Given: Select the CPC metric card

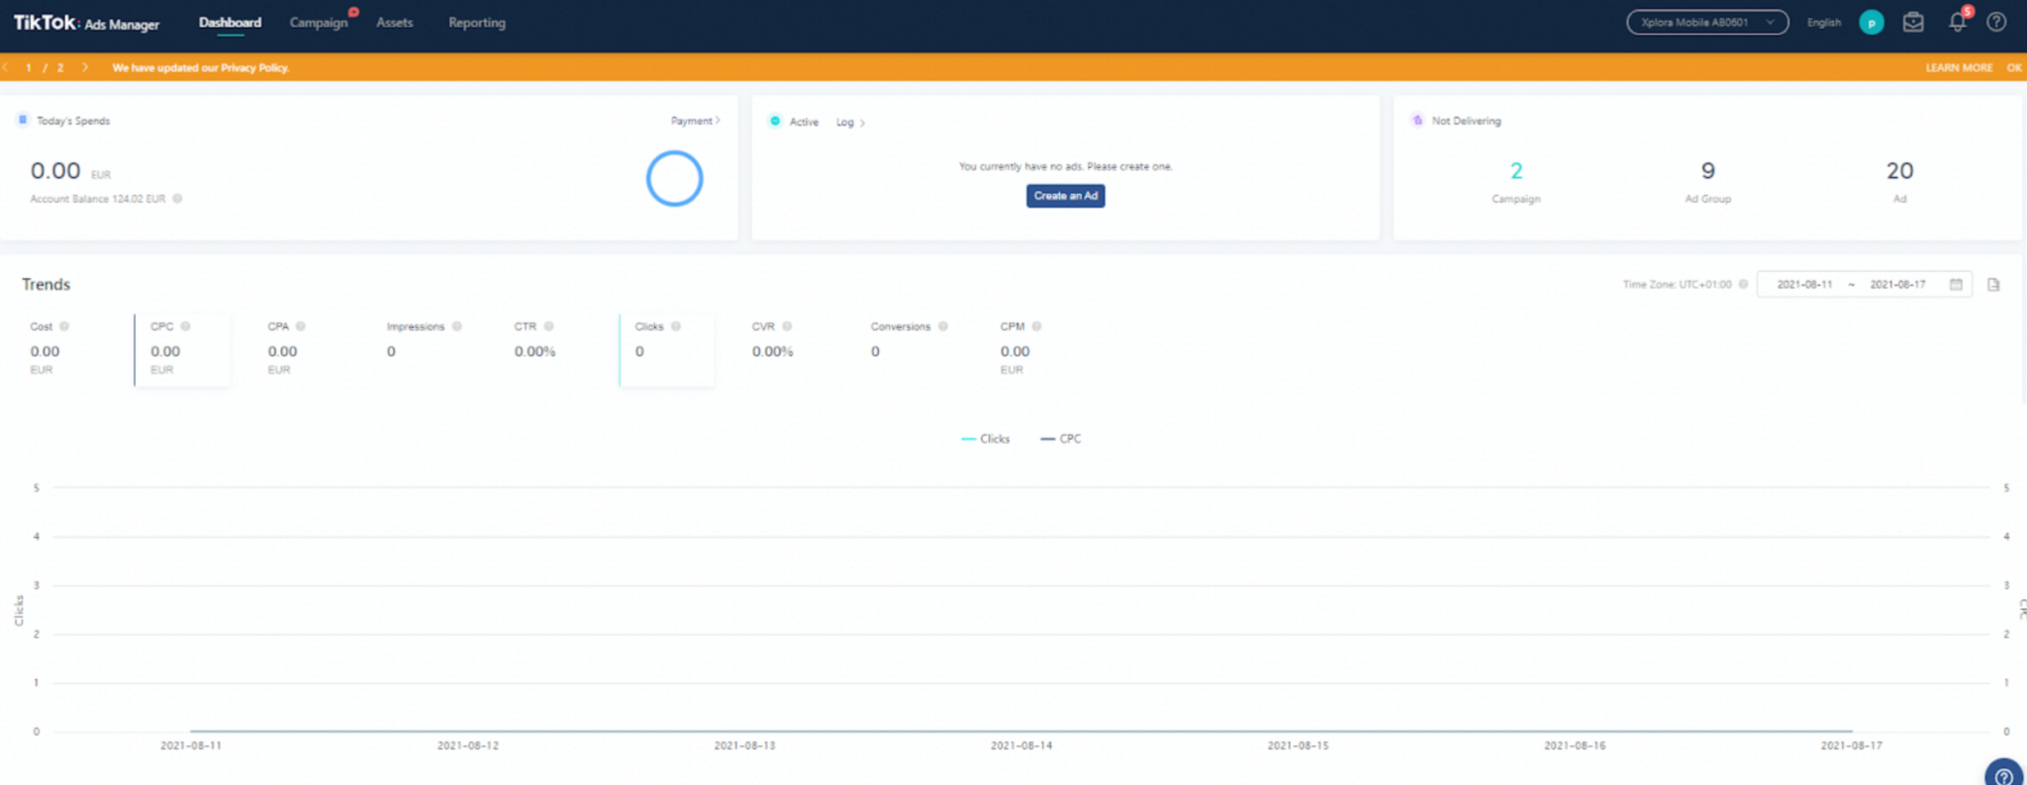Looking at the screenshot, I should click(182, 350).
